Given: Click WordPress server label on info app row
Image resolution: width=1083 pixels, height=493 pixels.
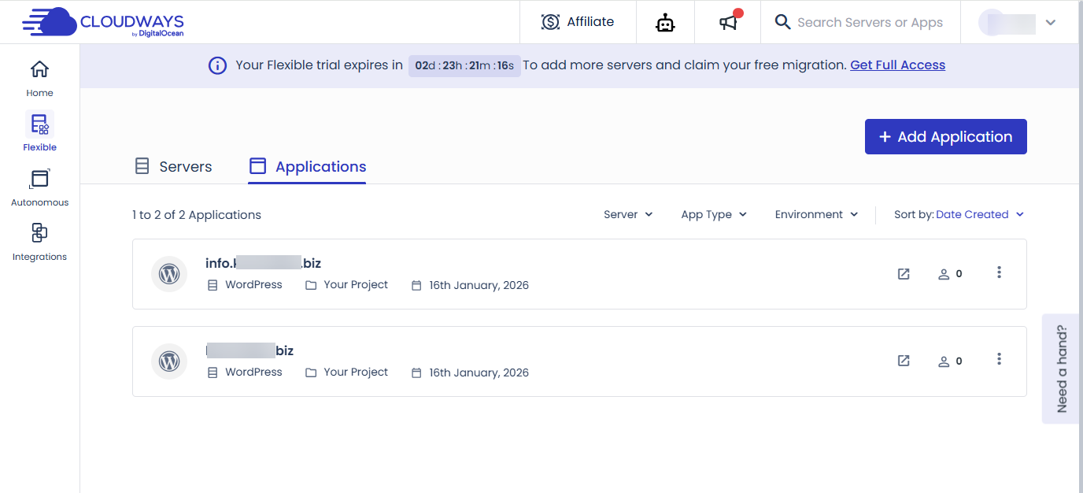Looking at the screenshot, I should point(245,285).
